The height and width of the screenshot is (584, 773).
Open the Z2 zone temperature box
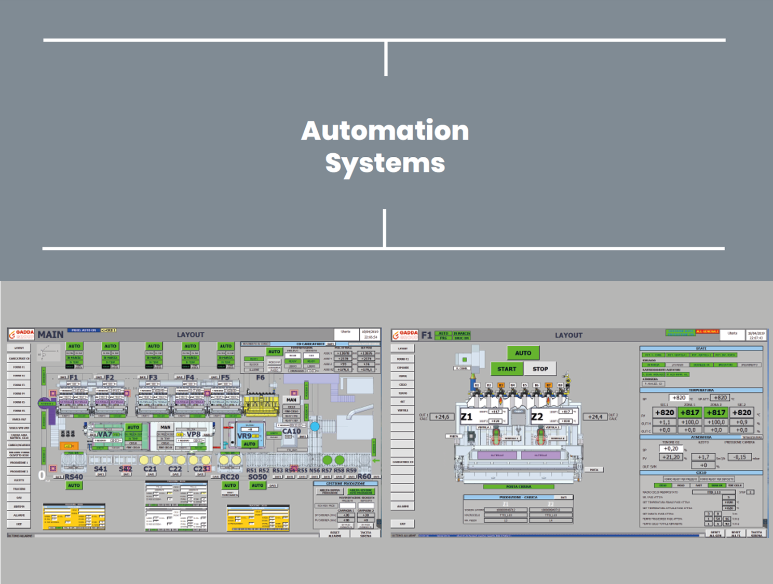[x=554, y=416]
